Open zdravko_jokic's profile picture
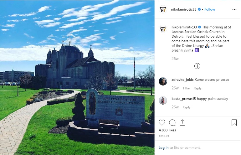 pos(163,81)
